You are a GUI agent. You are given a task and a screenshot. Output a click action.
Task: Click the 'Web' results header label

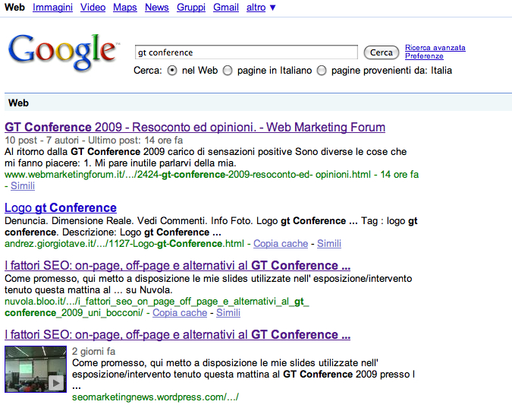coord(18,103)
